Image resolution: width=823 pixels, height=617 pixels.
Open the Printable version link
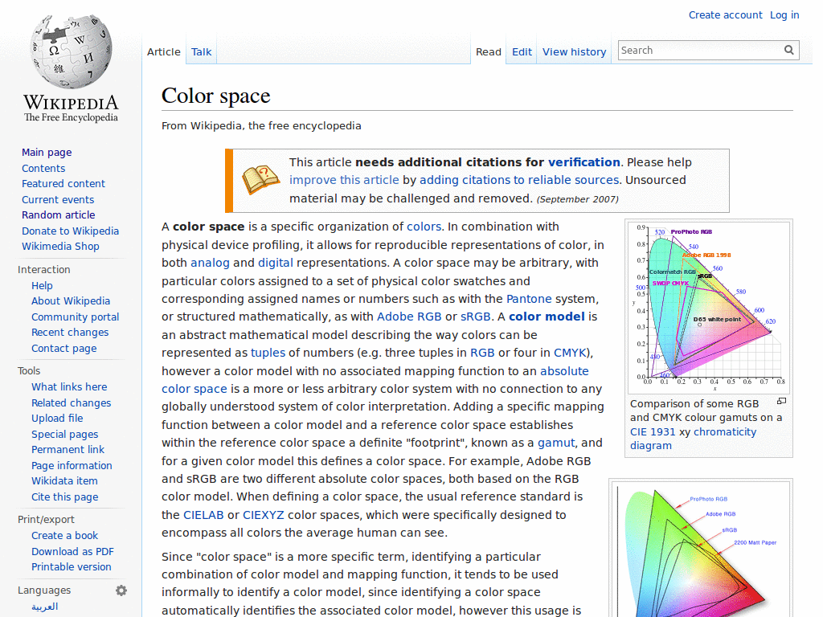pos(72,566)
